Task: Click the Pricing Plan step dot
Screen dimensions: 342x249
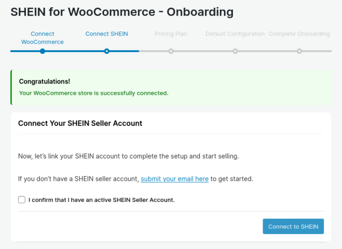Action: point(171,51)
